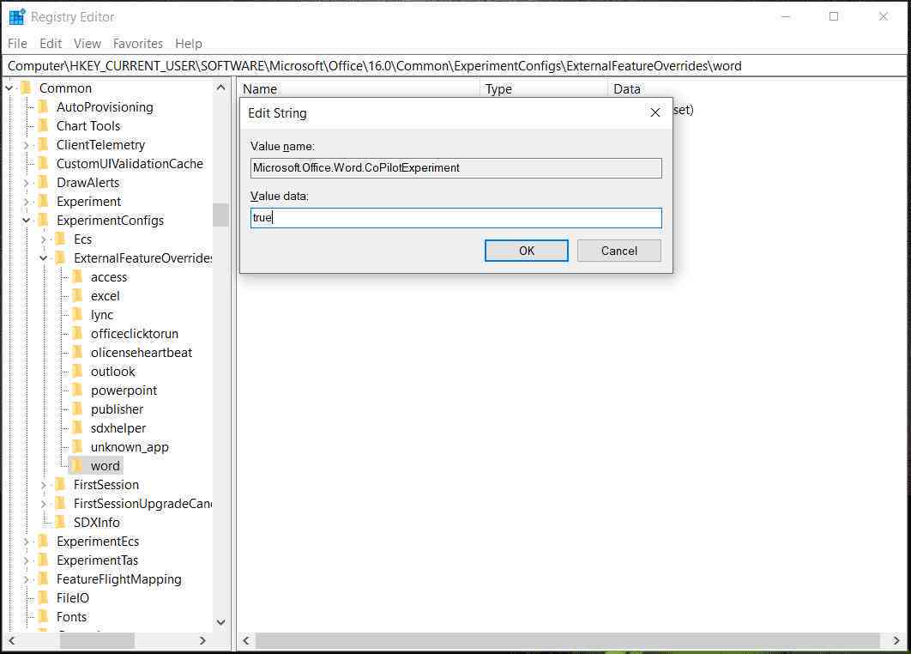Select the officeclicktorun key
911x654 pixels.
(134, 334)
